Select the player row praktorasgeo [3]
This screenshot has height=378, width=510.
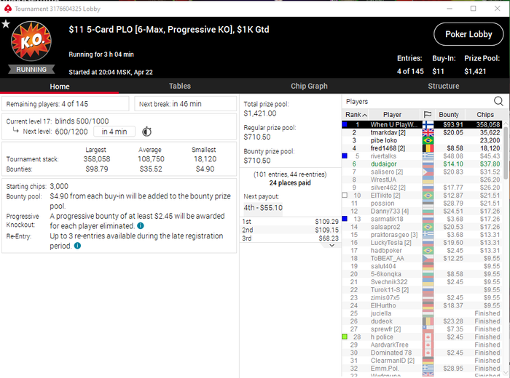422,235
